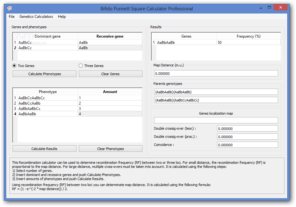Viewport: 296px width, 207px height.
Task: Open the Genetics Calculators menu
Action: pyautogui.click(x=36, y=17)
